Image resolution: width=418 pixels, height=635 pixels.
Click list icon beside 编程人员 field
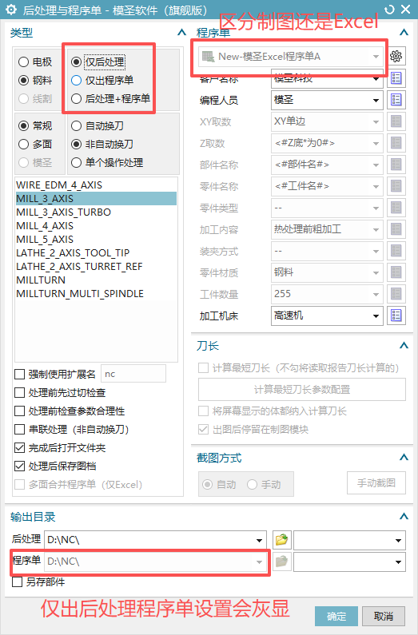396,100
